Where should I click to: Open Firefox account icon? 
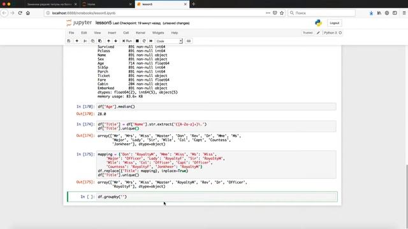click(x=387, y=13)
